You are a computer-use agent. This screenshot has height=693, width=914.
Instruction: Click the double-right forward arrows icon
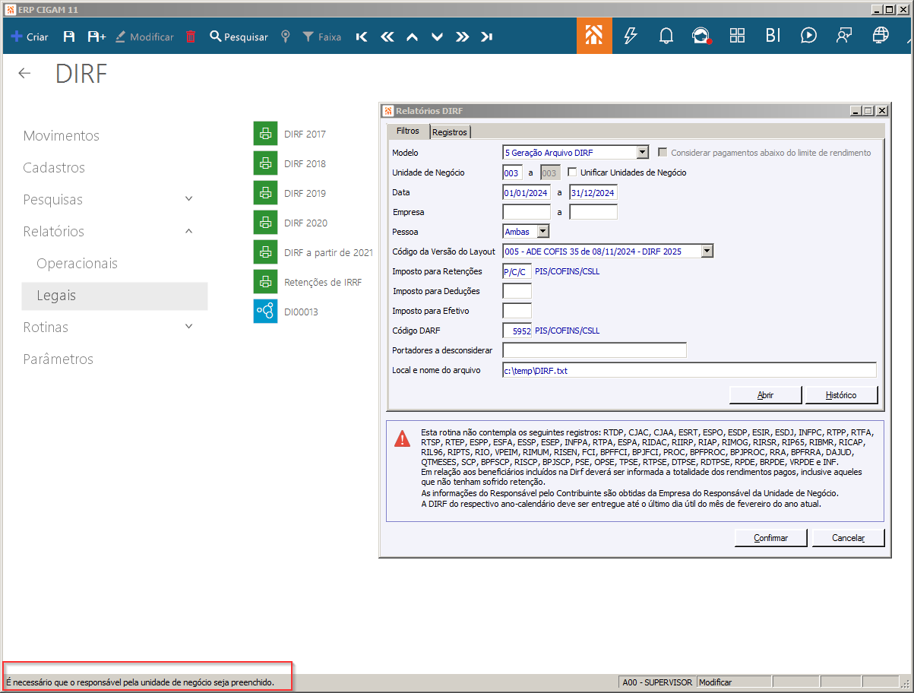[x=462, y=36]
